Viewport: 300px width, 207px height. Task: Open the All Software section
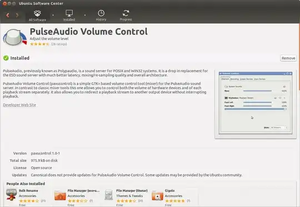pos(37,16)
